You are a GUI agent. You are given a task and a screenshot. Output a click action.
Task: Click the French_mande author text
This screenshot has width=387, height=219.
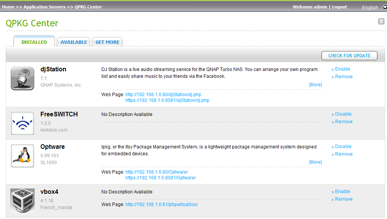point(56,208)
